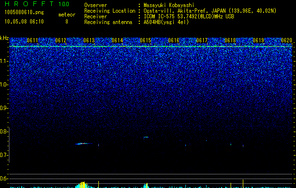Click the kHz axis unit label

(4, 38)
